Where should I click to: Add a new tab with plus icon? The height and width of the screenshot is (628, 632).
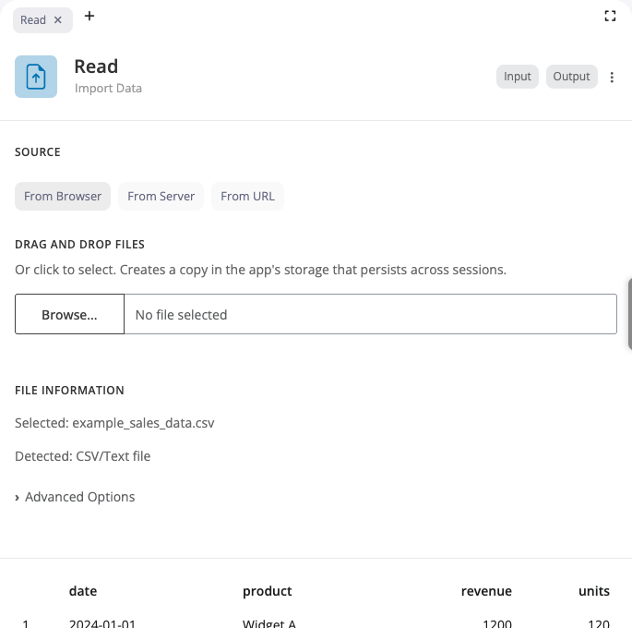click(89, 16)
